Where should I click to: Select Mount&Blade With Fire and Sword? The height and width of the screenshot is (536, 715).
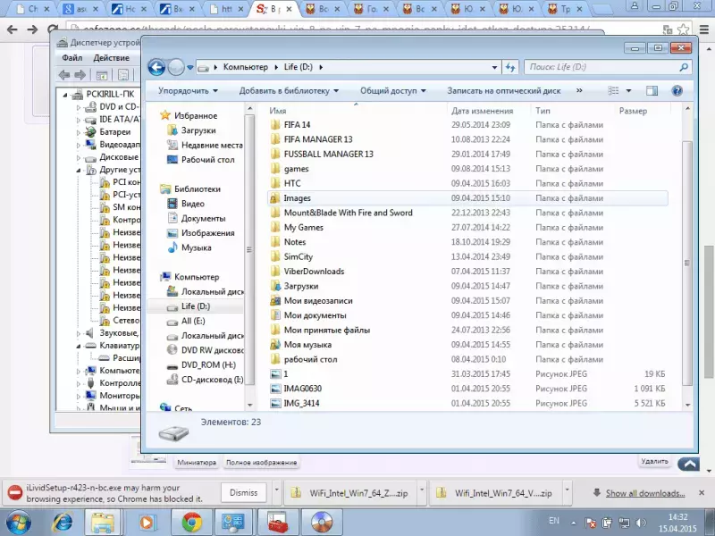(348, 213)
